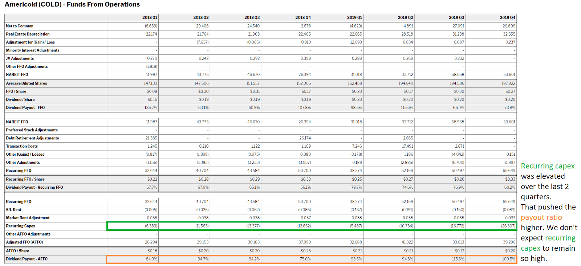Click the 'JV Adjustments' row label
Screen dimensions: 581x266
(20, 58)
